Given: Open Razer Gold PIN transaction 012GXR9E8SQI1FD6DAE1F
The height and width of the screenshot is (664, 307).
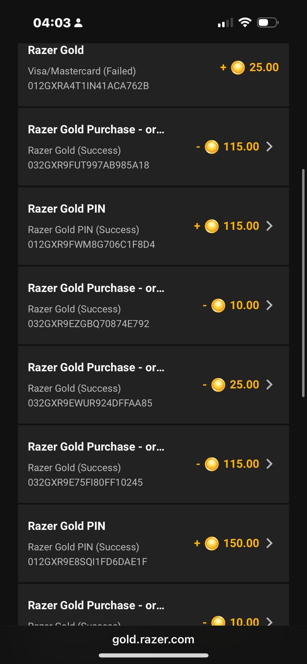Looking at the screenshot, I should pyautogui.click(x=109, y=544).
